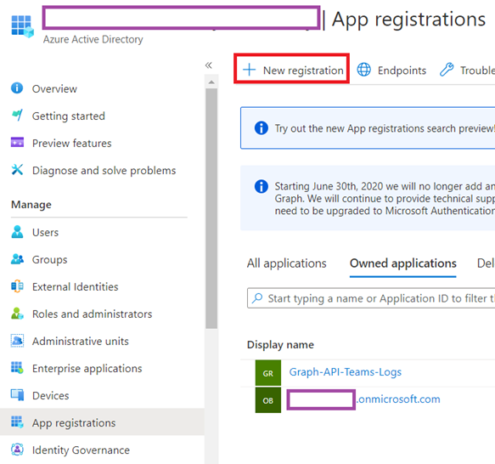
Task: Click the Endpoints globe icon
Action: click(363, 70)
